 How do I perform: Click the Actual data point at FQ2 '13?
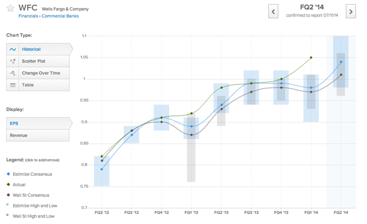click(x=221, y=88)
